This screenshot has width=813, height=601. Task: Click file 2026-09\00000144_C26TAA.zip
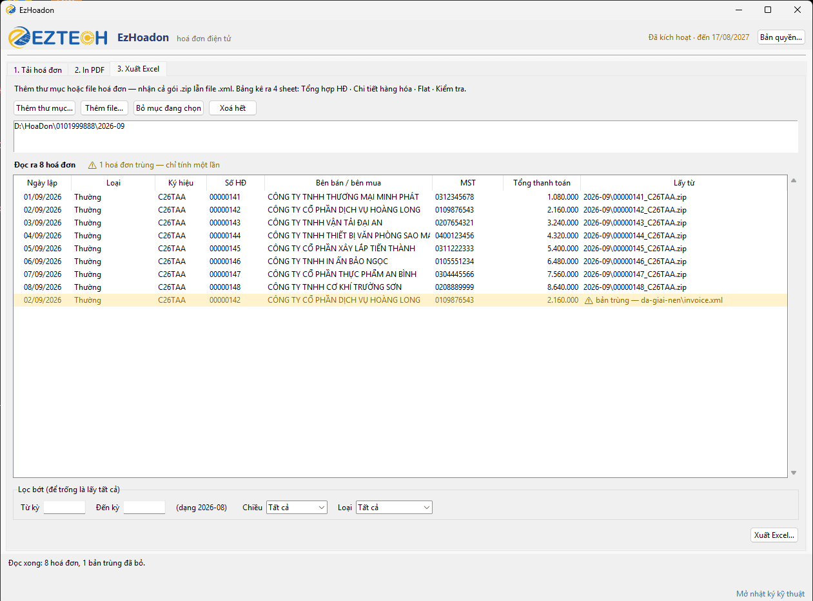[x=635, y=236]
